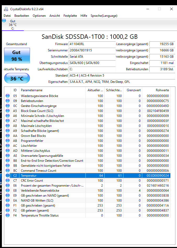Click the status orb of the A5 Block Erase Count row

[8, 111]
